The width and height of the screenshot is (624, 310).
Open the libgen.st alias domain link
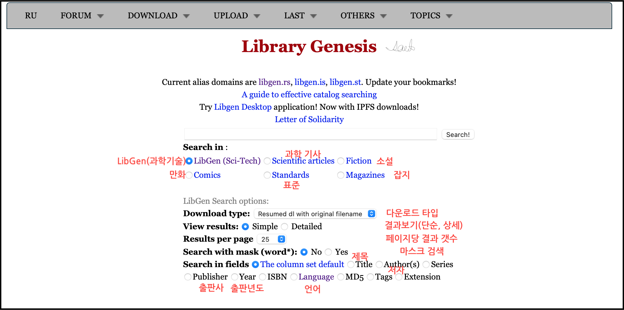(x=345, y=82)
